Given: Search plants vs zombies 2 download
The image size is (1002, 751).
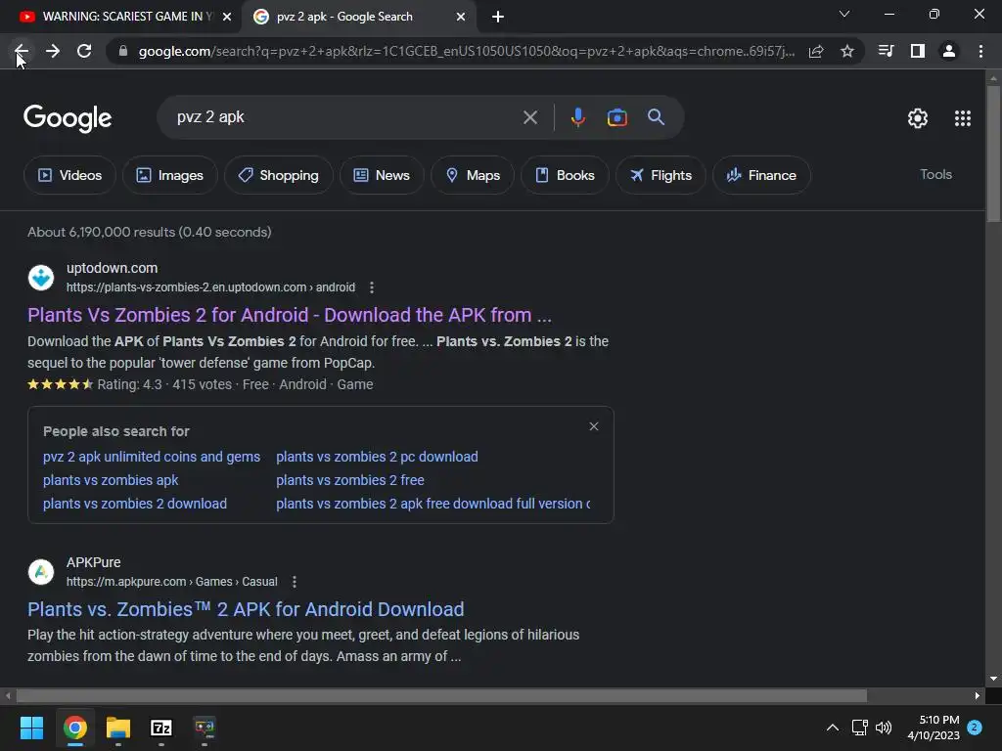Looking at the screenshot, I should tap(135, 504).
